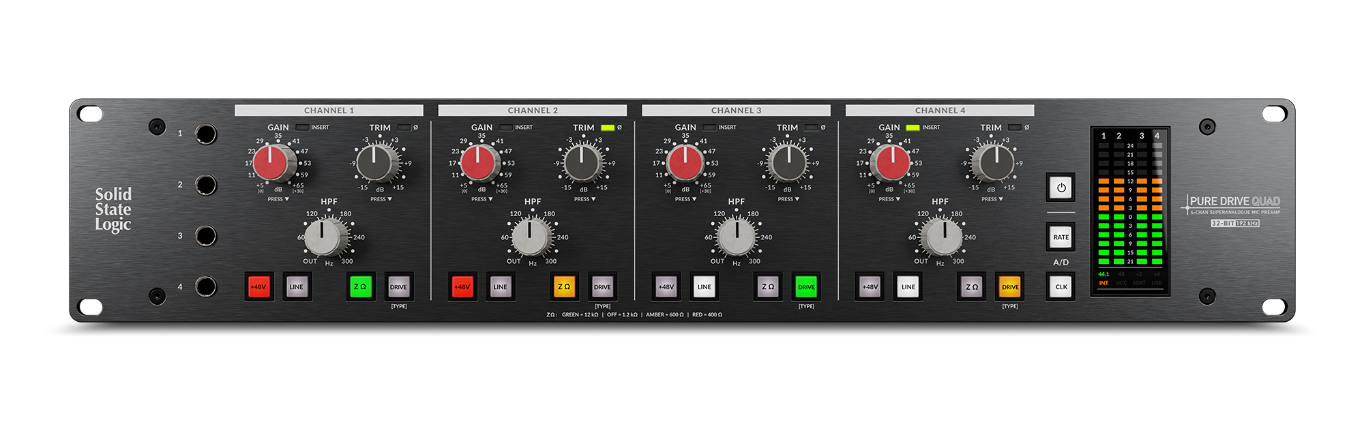Toggle Channel 2 +48V phantom power

click(462, 287)
